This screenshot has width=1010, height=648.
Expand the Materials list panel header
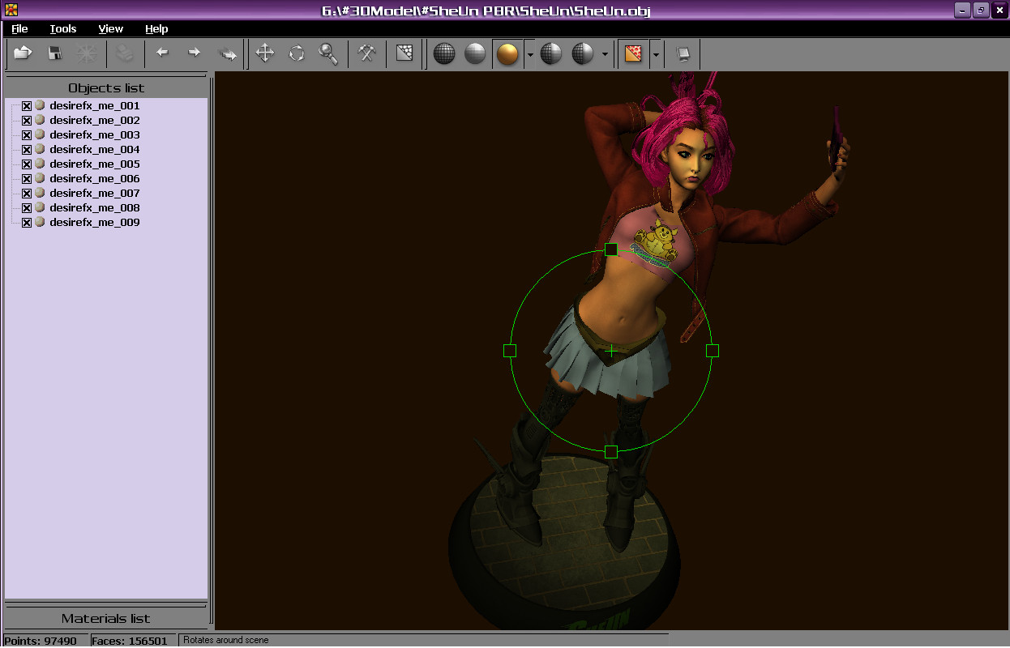[x=106, y=618]
